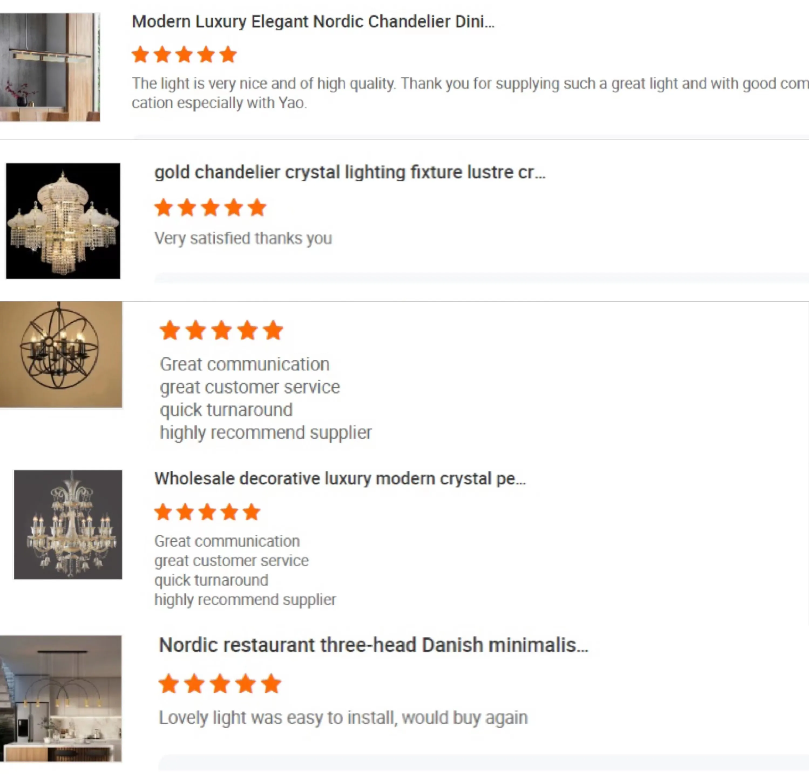Select the star rating beside the black orb chandelier
The image size is (809, 774).
pos(222,330)
